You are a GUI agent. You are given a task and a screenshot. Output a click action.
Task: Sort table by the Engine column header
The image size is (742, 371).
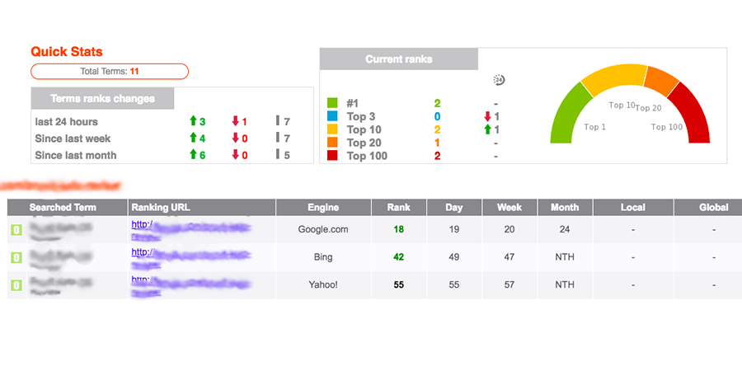[323, 208]
